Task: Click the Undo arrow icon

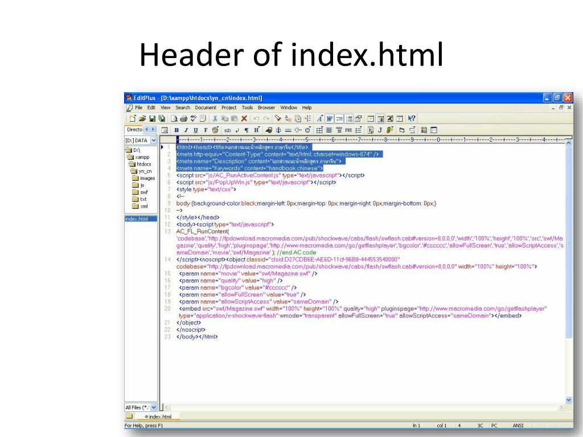Action: click(x=257, y=118)
